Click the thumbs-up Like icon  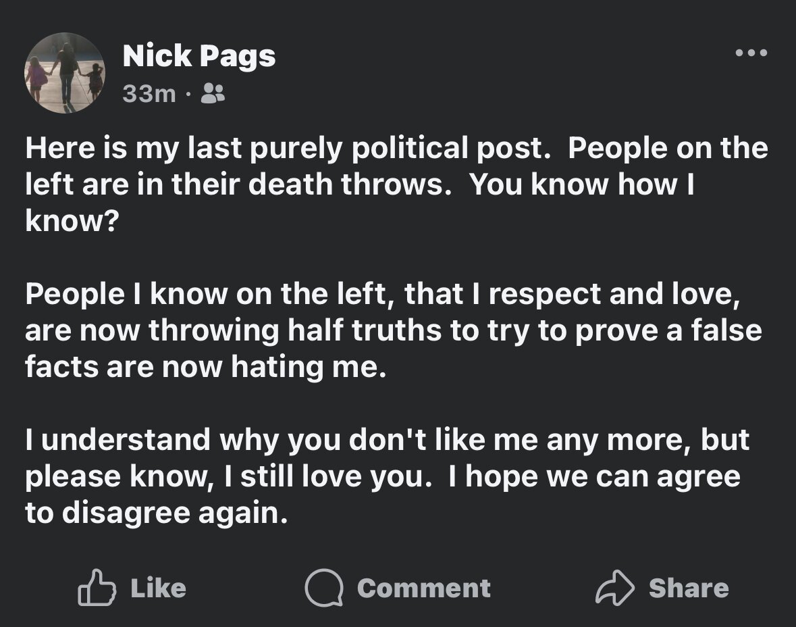tap(95, 587)
